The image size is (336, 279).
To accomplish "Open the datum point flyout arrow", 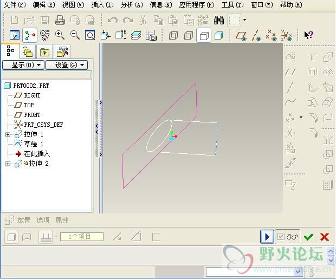I will pos(301,117).
